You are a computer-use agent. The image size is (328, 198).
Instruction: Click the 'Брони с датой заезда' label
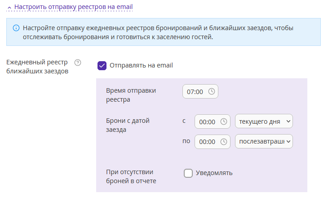click(128, 125)
